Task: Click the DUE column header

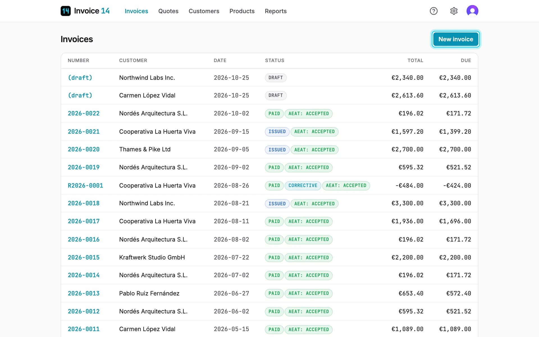Action: [x=466, y=60]
